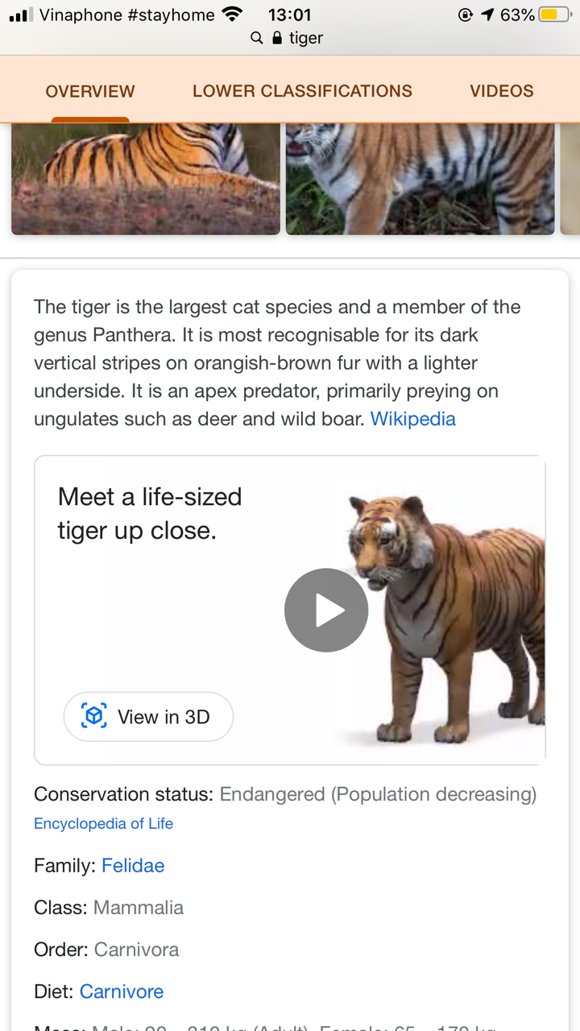Tap the search magnifier icon in address bar

tap(257, 38)
